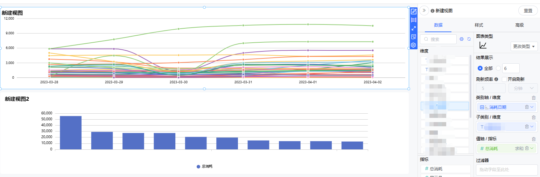540x177 pixels.
Task: Click 2023-04-02 label on line chart axis
Action: (x=372, y=82)
